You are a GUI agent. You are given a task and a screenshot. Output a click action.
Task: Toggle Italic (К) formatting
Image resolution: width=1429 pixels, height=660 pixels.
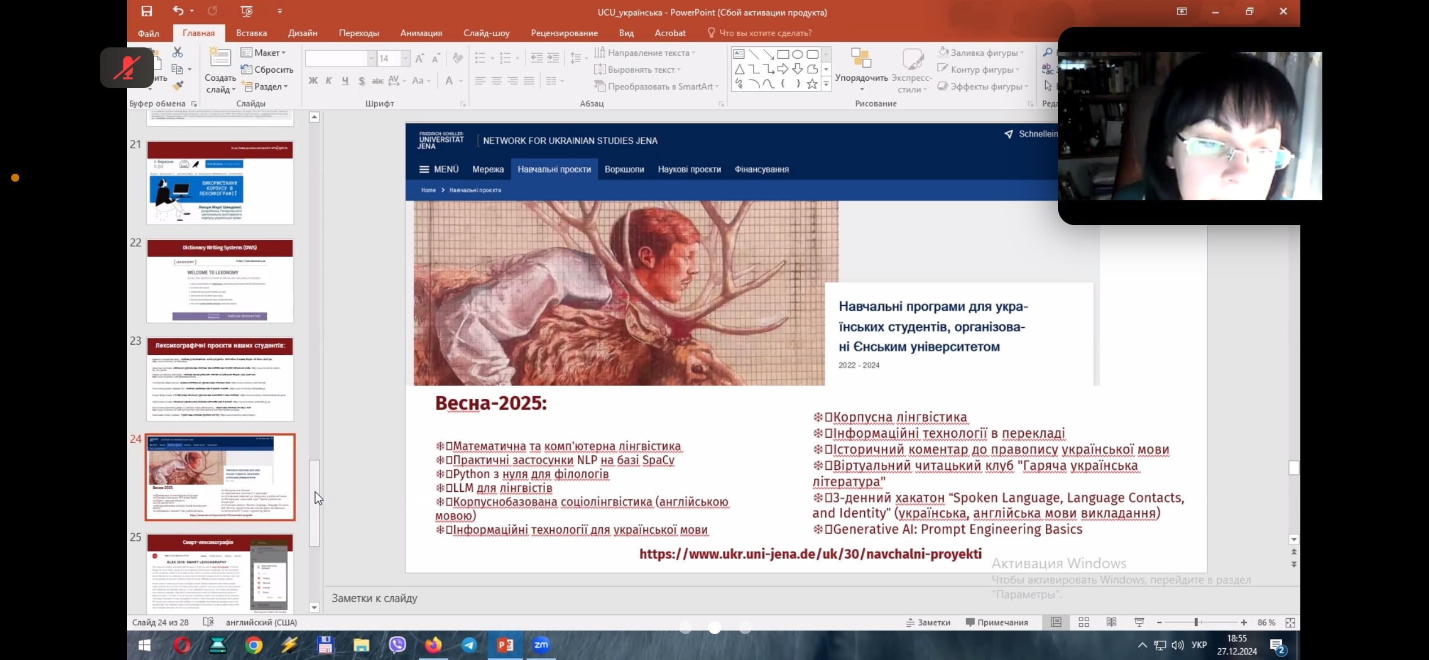328,81
